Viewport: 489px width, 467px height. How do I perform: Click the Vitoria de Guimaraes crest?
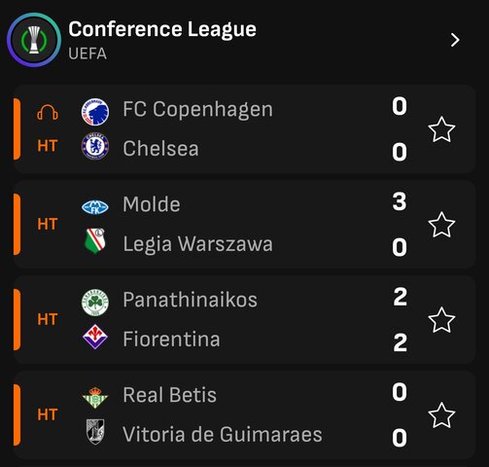pyautogui.click(x=95, y=431)
